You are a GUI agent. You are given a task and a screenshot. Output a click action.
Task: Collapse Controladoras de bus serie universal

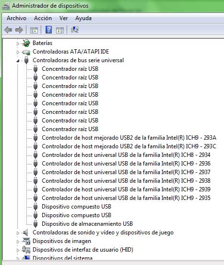coord(18,61)
